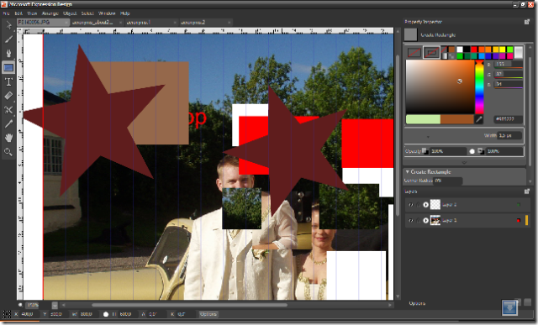This screenshot has width=538, height=325.
Task: Toggle lock on the bottom layer
Action: click(x=419, y=220)
